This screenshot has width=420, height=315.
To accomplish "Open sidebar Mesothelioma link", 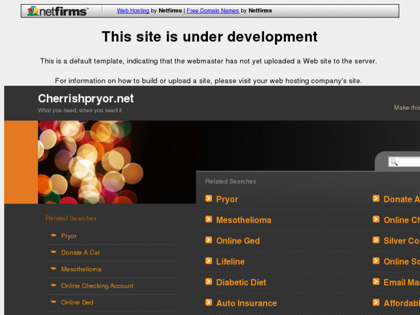I will (81, 269).
